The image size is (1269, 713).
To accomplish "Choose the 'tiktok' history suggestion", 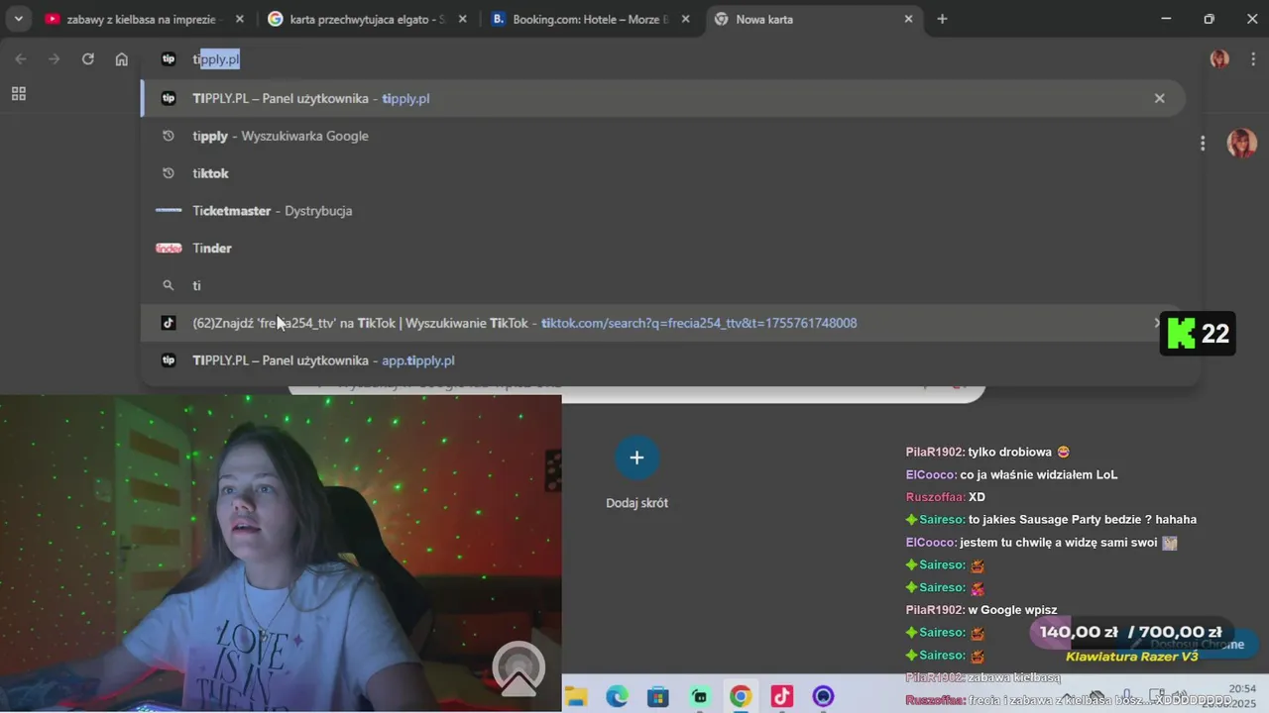I will click(662, 173).
